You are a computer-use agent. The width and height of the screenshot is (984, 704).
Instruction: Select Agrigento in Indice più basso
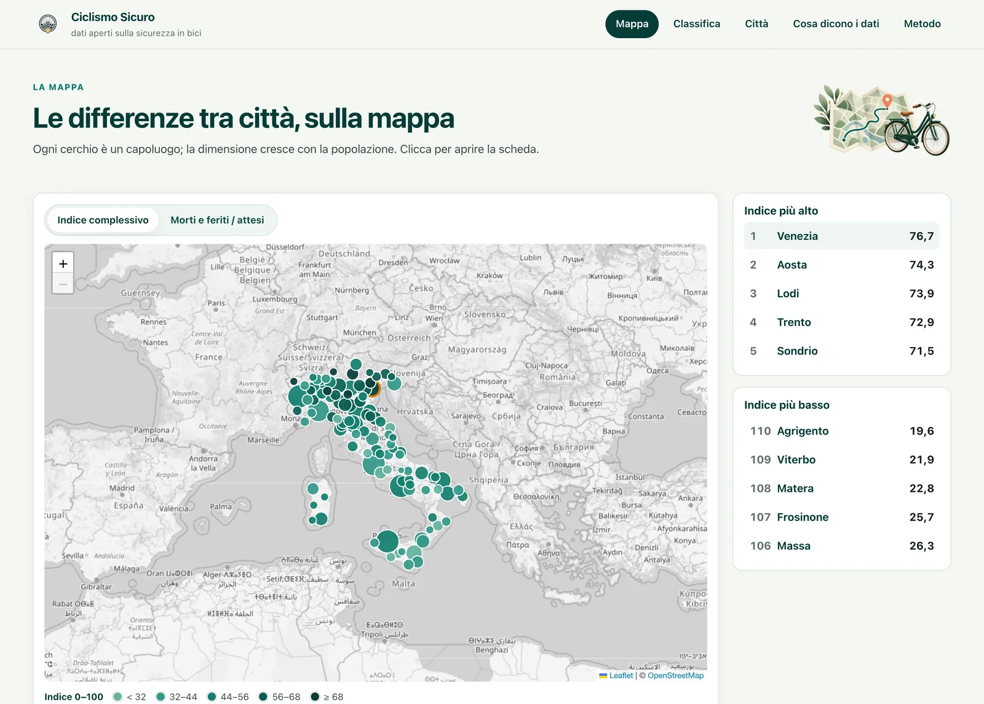click(x=841, y=431)
